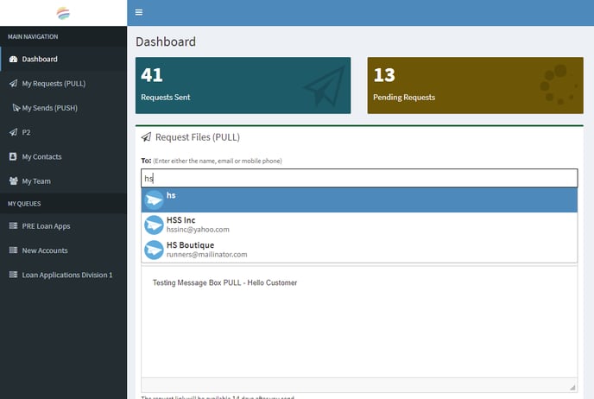Open Loan Applications Division 1 queue

[66, 275]
